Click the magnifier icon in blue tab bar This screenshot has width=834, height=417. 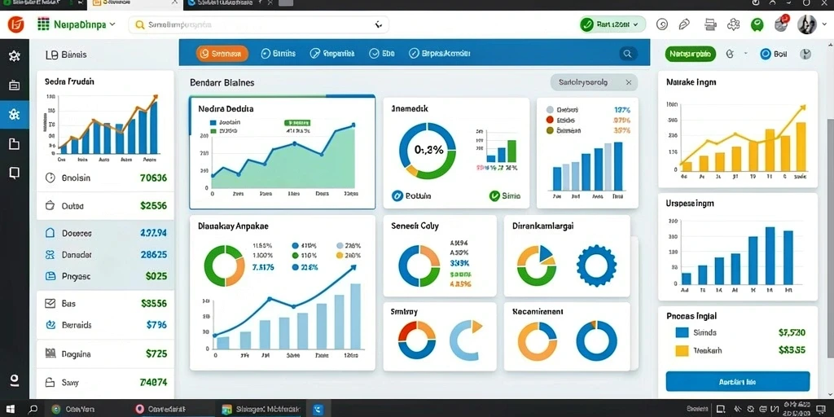click(x=628, y=53)
